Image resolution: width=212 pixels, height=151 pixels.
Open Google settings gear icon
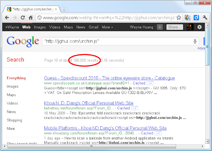[199, 27]
